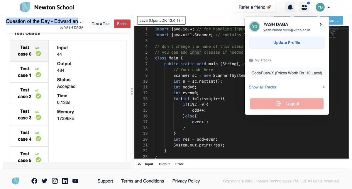Click Show all Tracks
This screenshot has width=352, height=189.
coord(262,87)
